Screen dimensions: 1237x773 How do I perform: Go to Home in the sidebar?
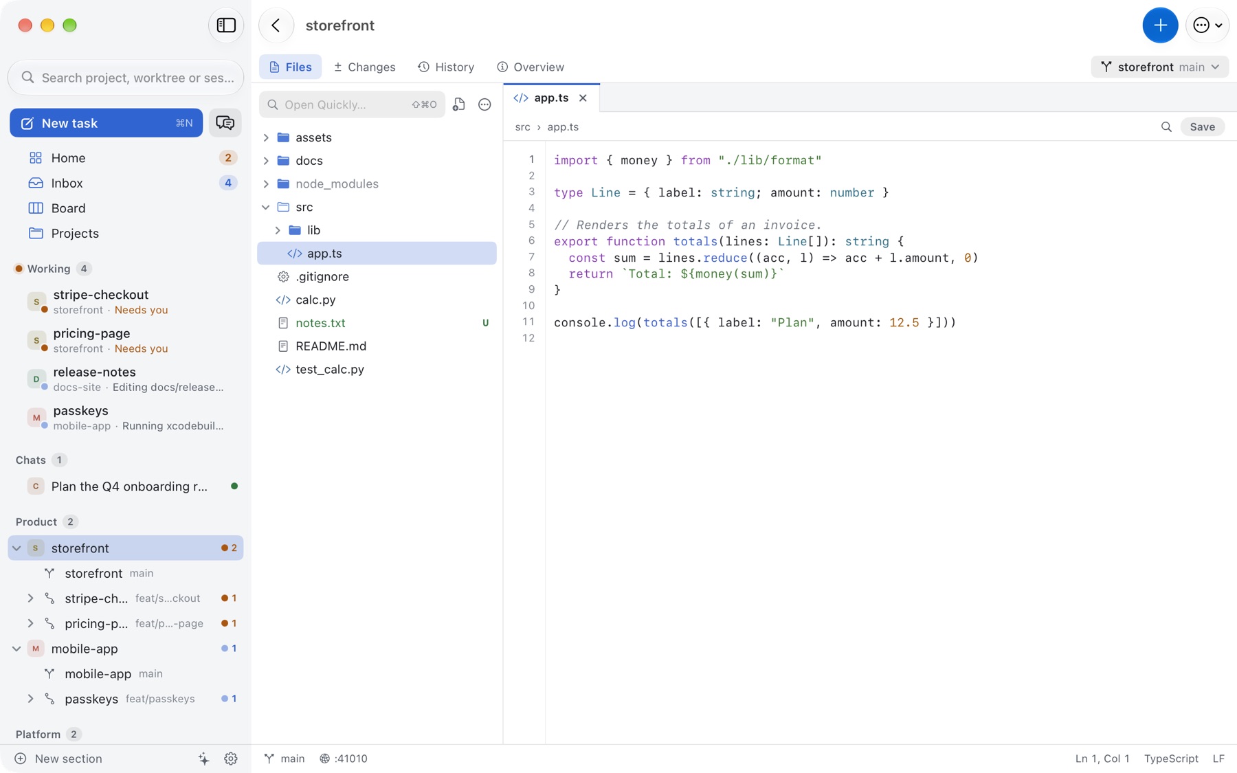(x=126, y=158)
